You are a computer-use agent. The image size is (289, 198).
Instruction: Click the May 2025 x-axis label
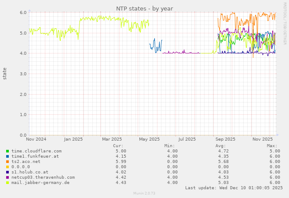click(x=149, y=139)
